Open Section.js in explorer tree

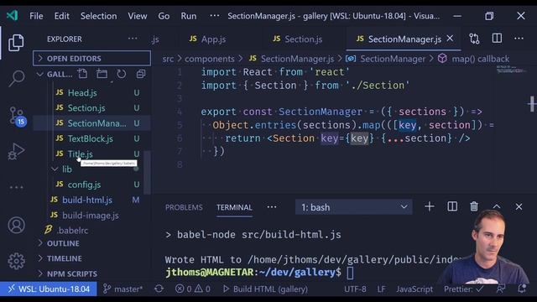coord(86,108)
